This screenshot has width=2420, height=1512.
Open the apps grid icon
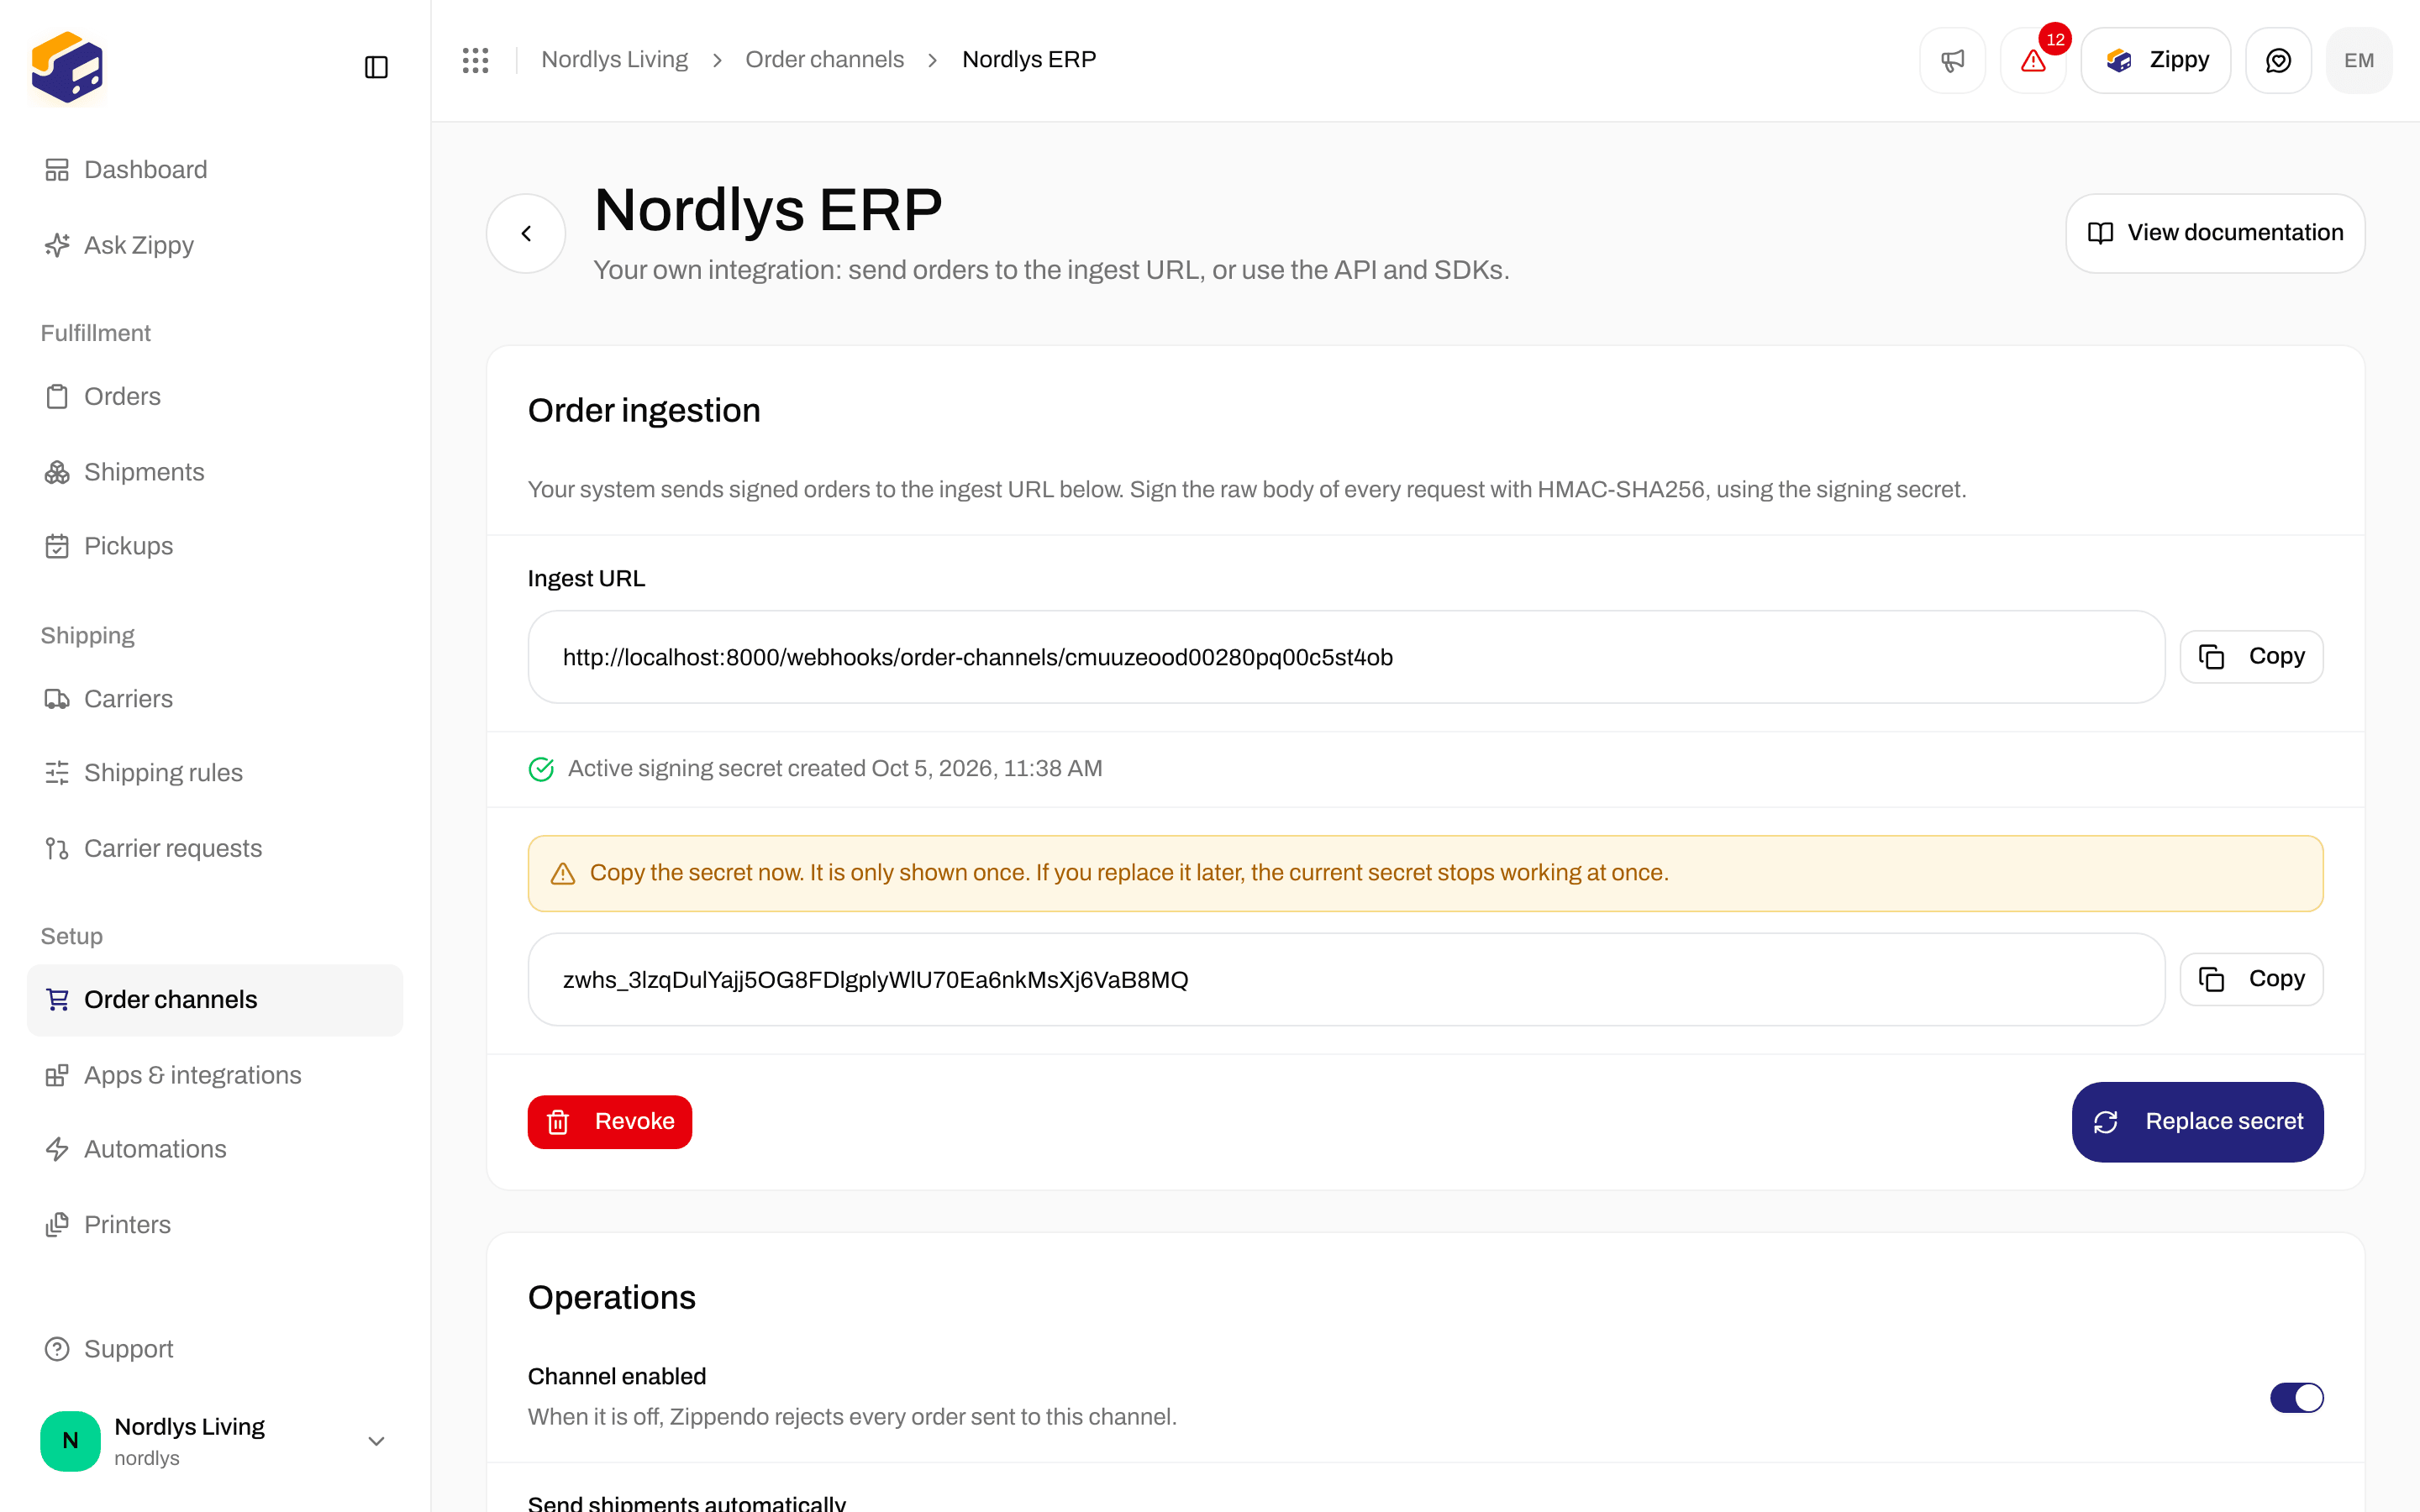(475, 60)
